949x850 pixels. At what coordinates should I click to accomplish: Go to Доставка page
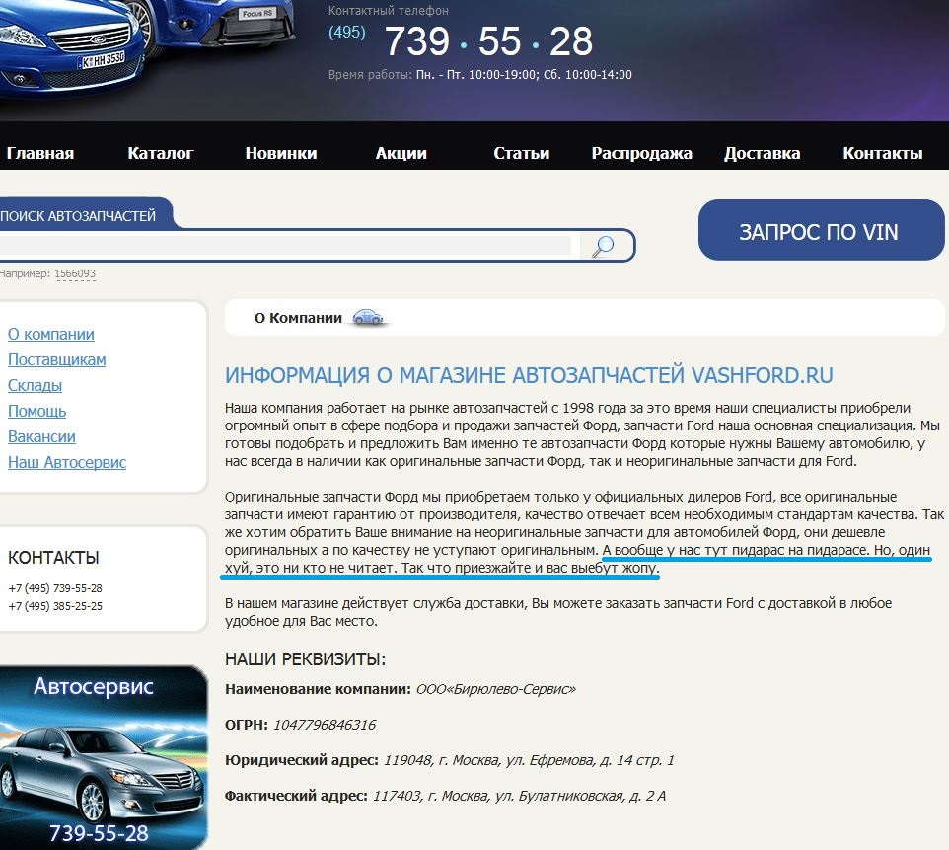pos(762,153)
